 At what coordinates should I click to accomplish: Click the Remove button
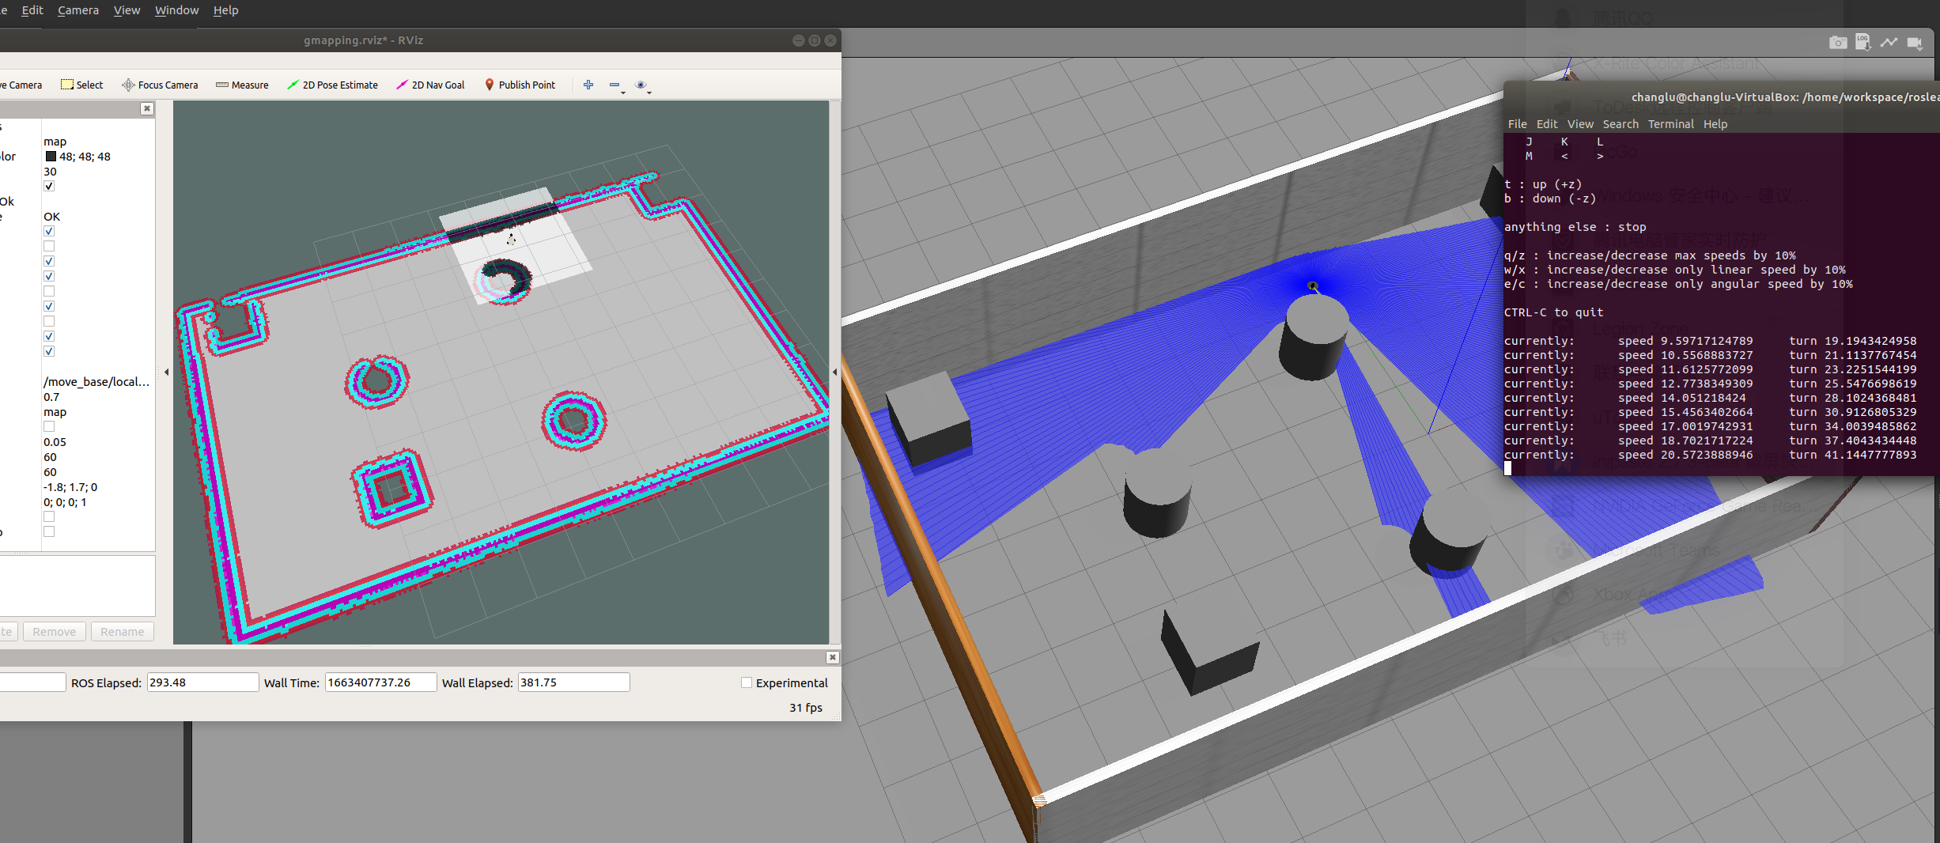pos(55,631)
